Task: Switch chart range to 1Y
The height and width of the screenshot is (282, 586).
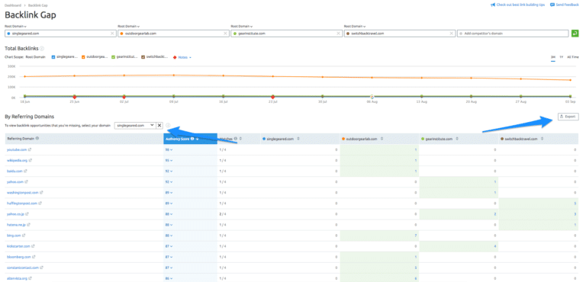Action: click(x=562, y=57)
